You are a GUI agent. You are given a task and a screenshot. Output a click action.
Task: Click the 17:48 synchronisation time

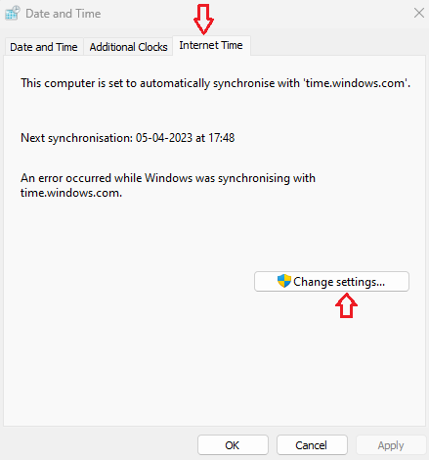[222, 138]
